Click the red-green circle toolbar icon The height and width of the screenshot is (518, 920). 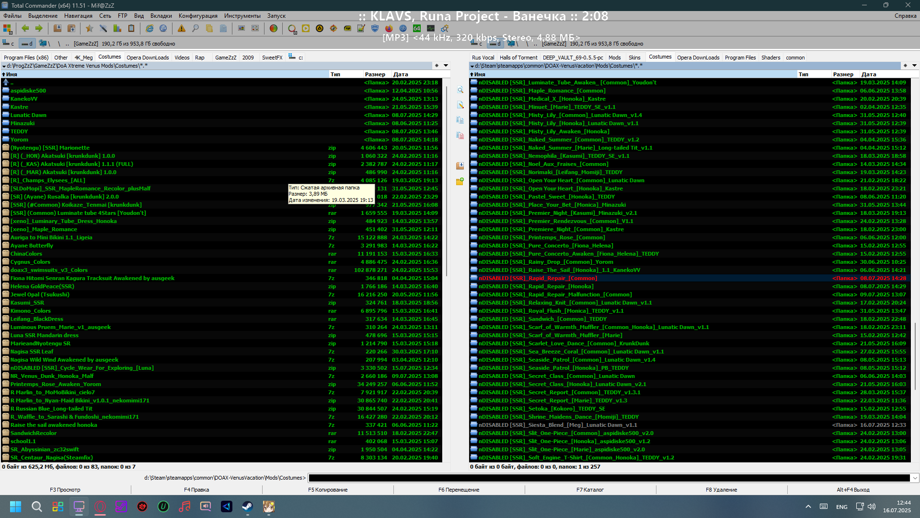[274, 28]
